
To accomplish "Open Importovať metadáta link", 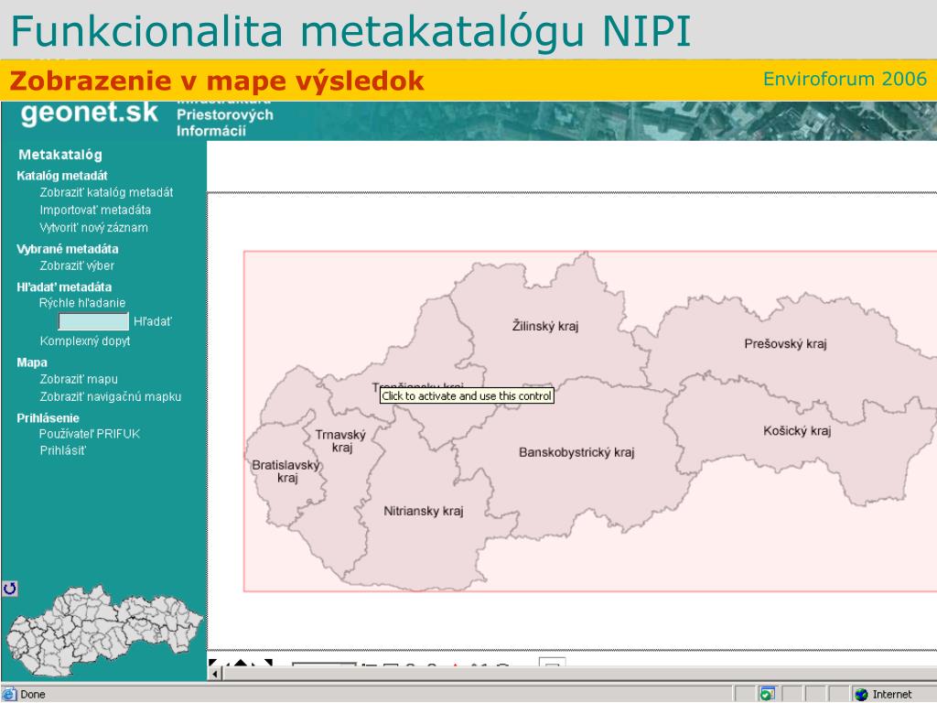I will click(x=95, y=210).
